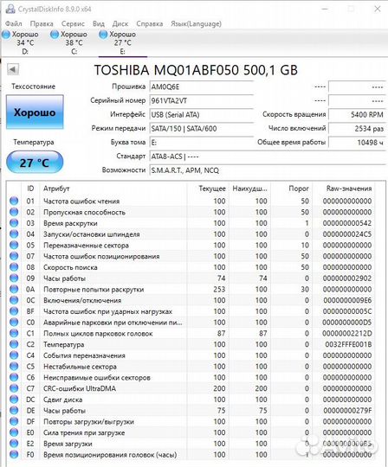Image resolution: width=388 pixels, height=467 pixels.
Task: Click status icon for 07 Частота ошибок позиционирования
Action: click(14, 256)
